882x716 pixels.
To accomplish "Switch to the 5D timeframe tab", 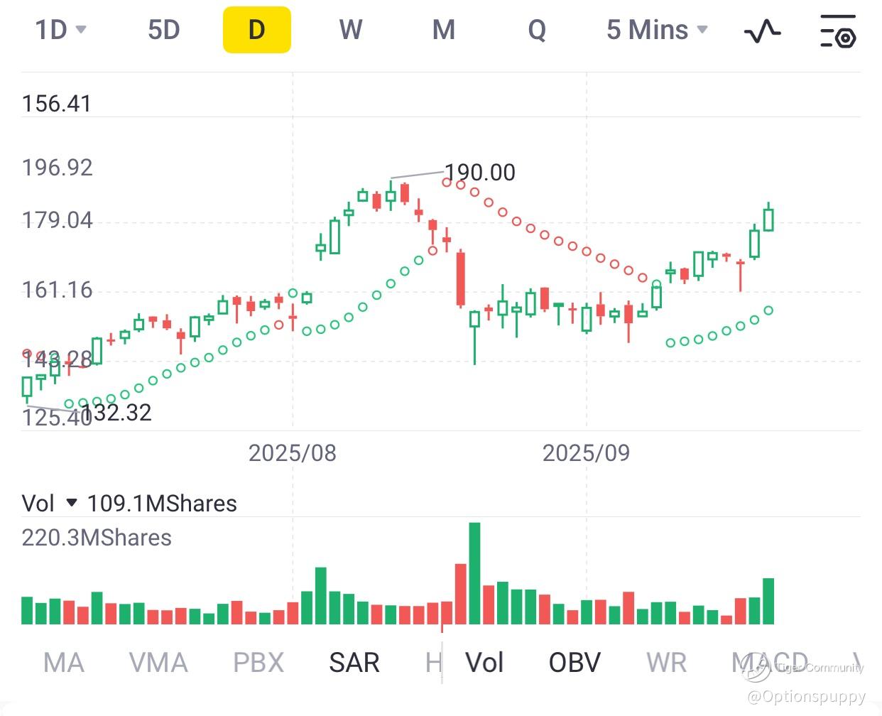I will click(x=163, y=31).
